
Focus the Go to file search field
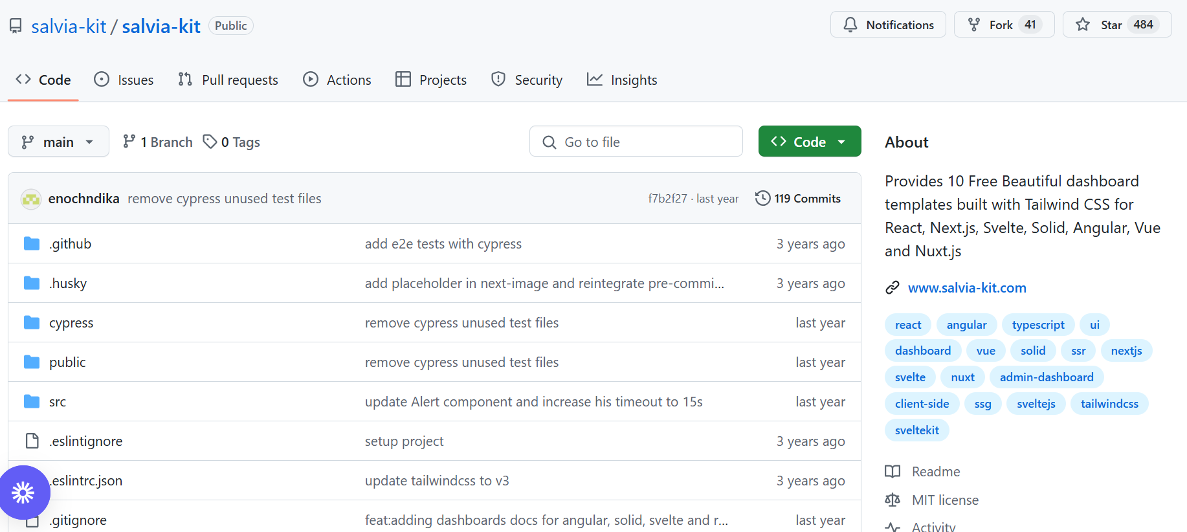click(x=636, y=141)
